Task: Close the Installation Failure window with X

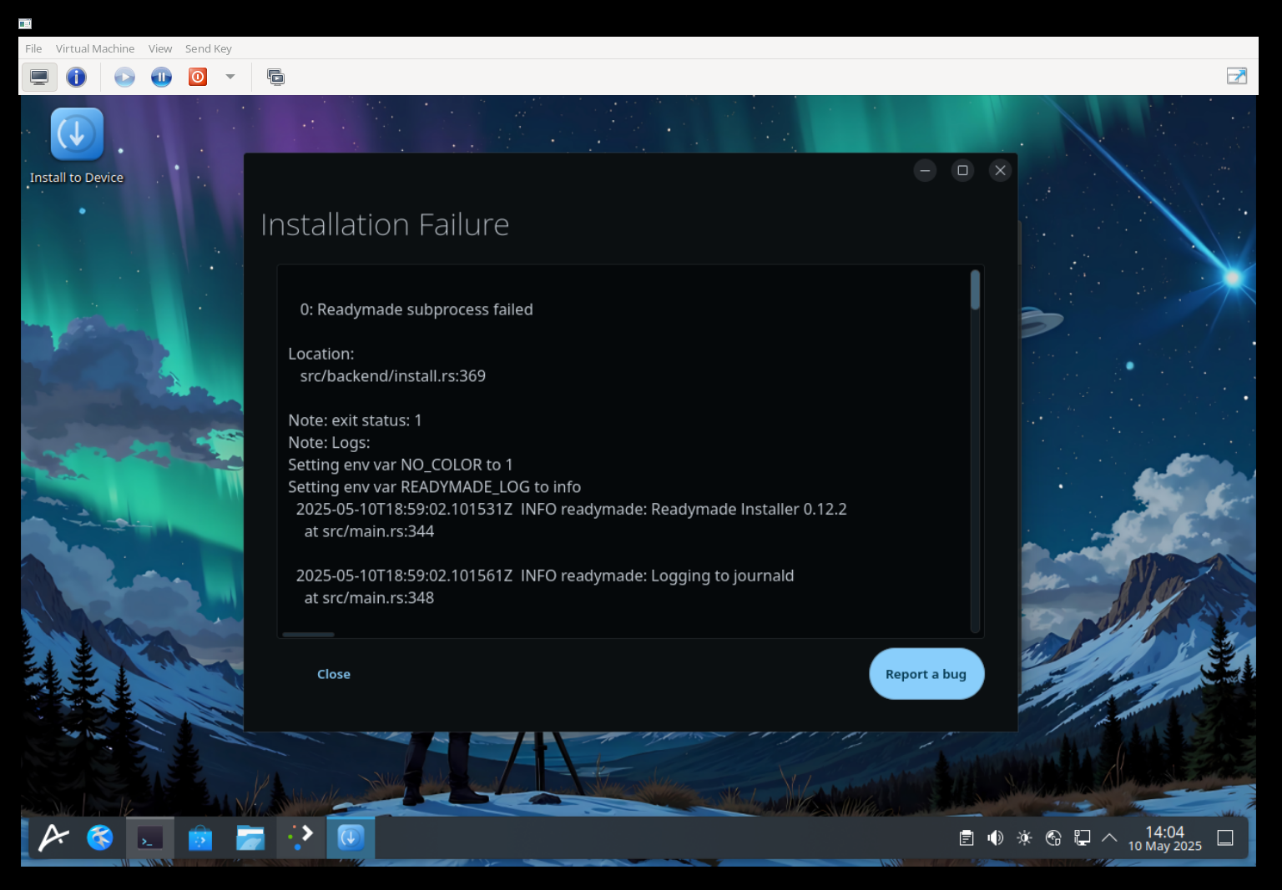Action: pyautogui.click(x=1000, y=170)
